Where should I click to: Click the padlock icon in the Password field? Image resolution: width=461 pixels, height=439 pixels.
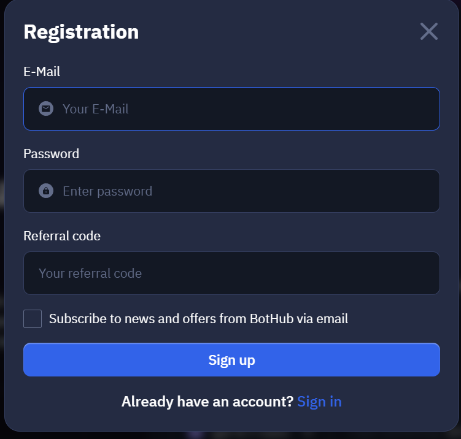point(46,191)
